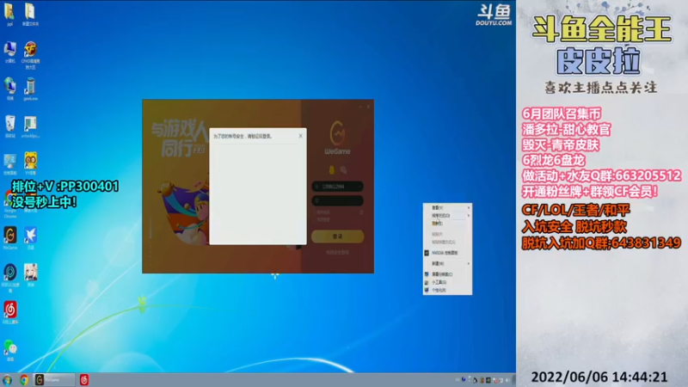Select the unlockpu desktop shortcut
This screenshot has width=688, height=387.
click(30, 126)
